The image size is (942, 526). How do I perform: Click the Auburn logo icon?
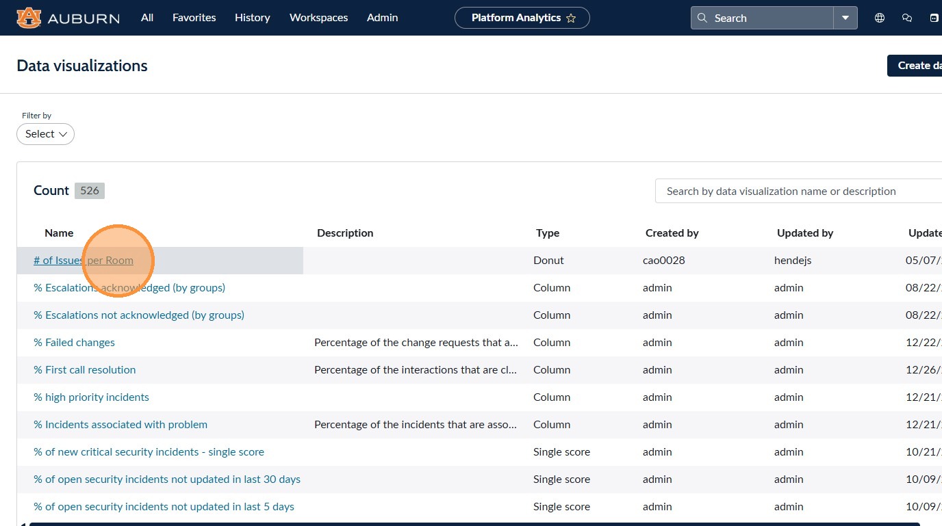pyautogui.click(x=29, y=18)
